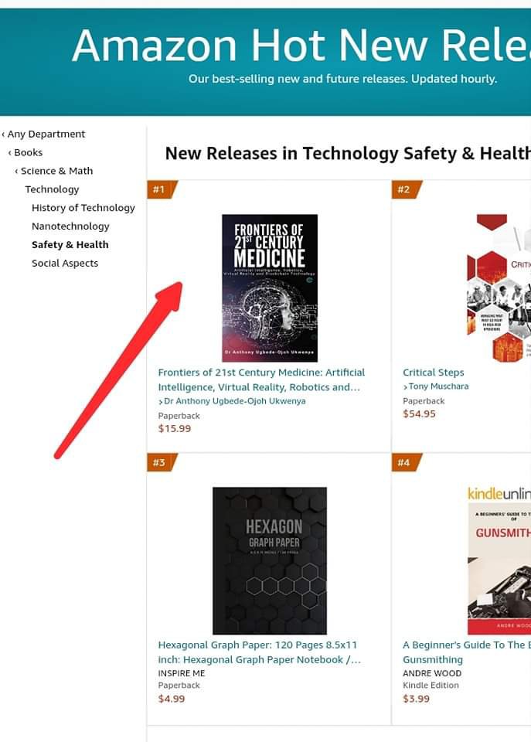Open History of Technology subcategory
The width and height of the screenshot is (531, 742).
(83, 208)
